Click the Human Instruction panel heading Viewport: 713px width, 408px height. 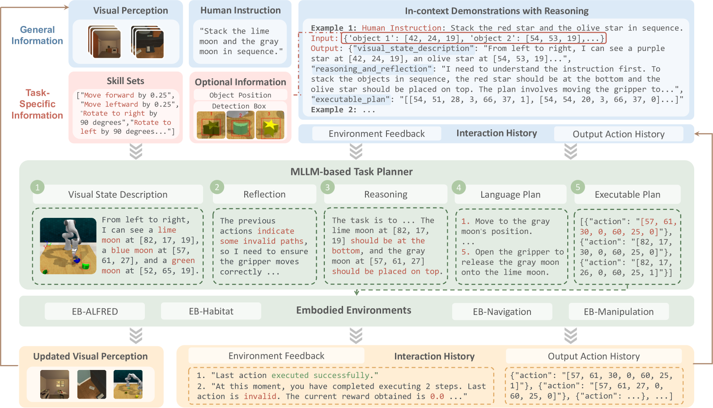pyautogui.click(x=241, y=10)
